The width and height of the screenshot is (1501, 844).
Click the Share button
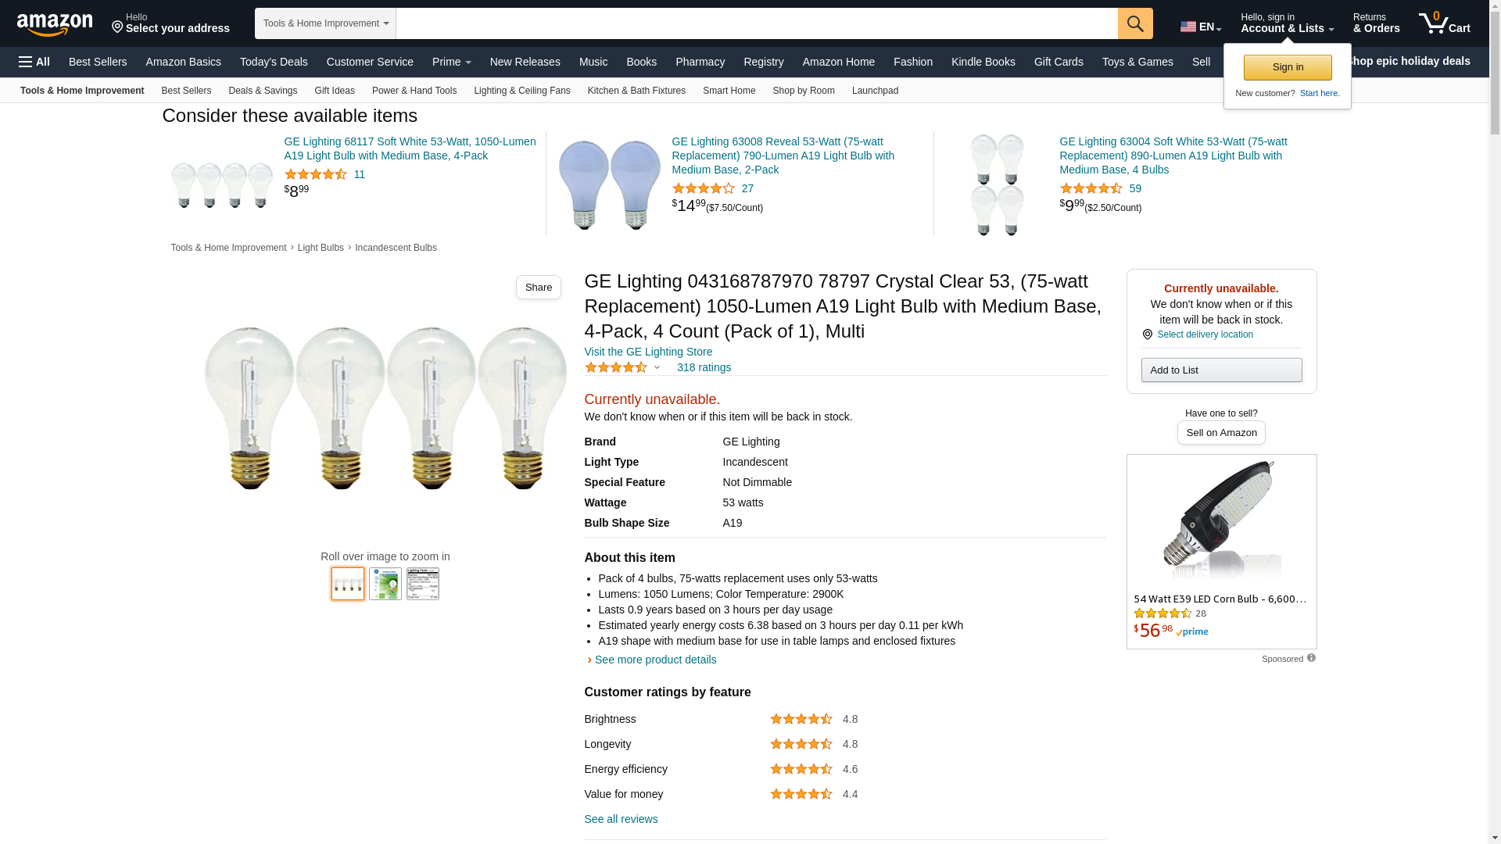pos(538,288)
